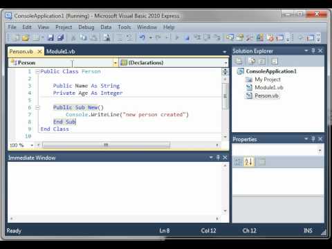Click the Add New Item toolbar icon
This screenshot has height=249, width=332.
(x=36, y=37)
